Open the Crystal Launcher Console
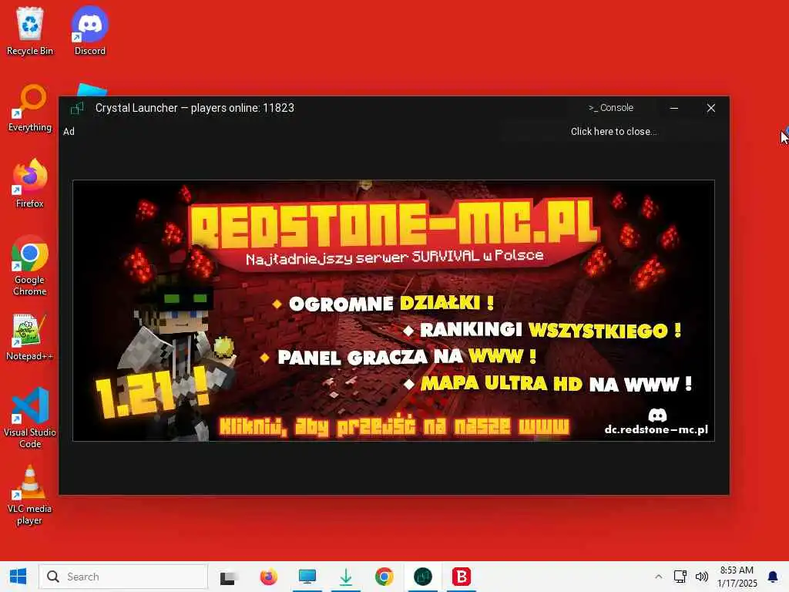The width and height of the screenshot is (789, 592). [611, 108]
